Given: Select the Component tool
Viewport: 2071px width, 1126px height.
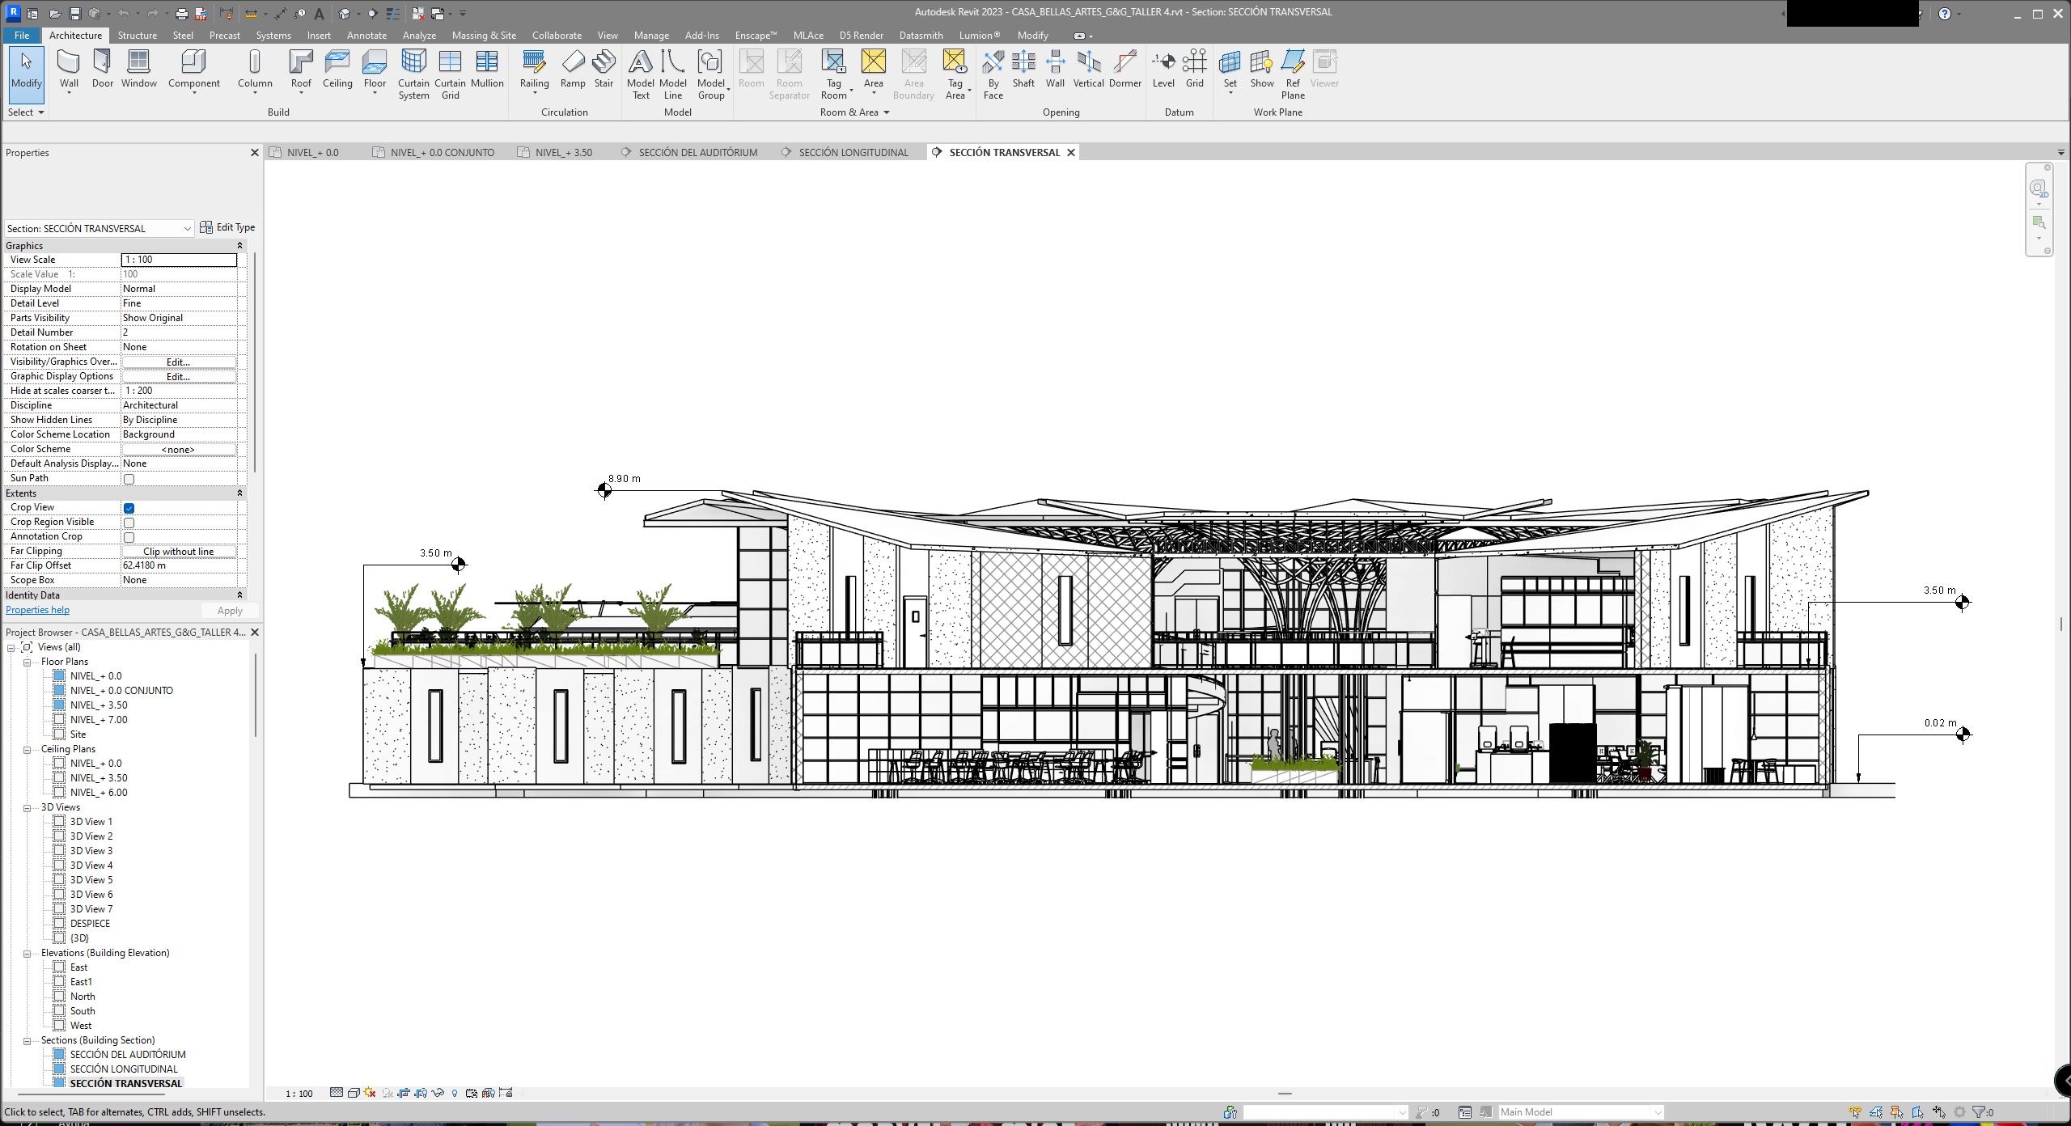Looking at the screenshot, I should 194,70.
